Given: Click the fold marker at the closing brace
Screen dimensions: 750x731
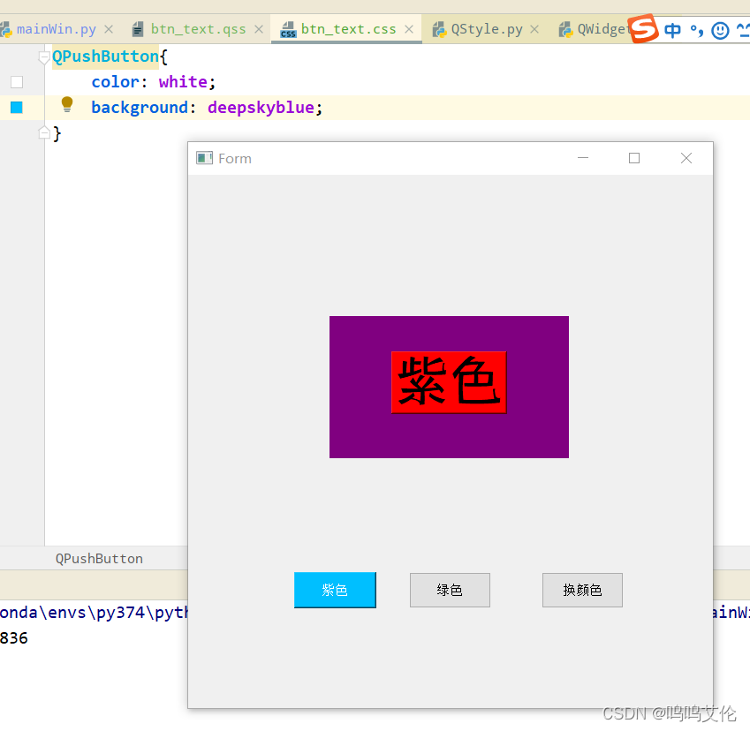Looking at the screenshot, I should click(x=44, y=132).
